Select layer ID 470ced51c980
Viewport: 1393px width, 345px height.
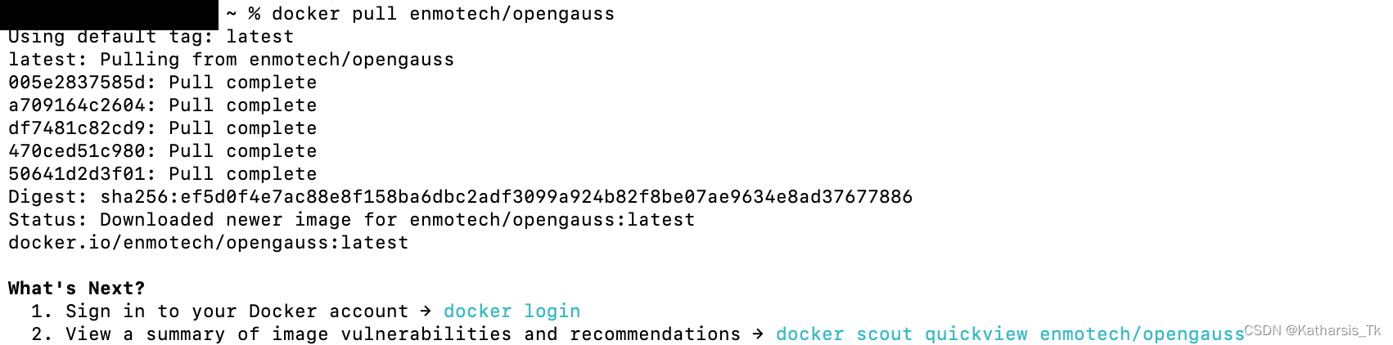pyautogui.click(x=78, y=151)
